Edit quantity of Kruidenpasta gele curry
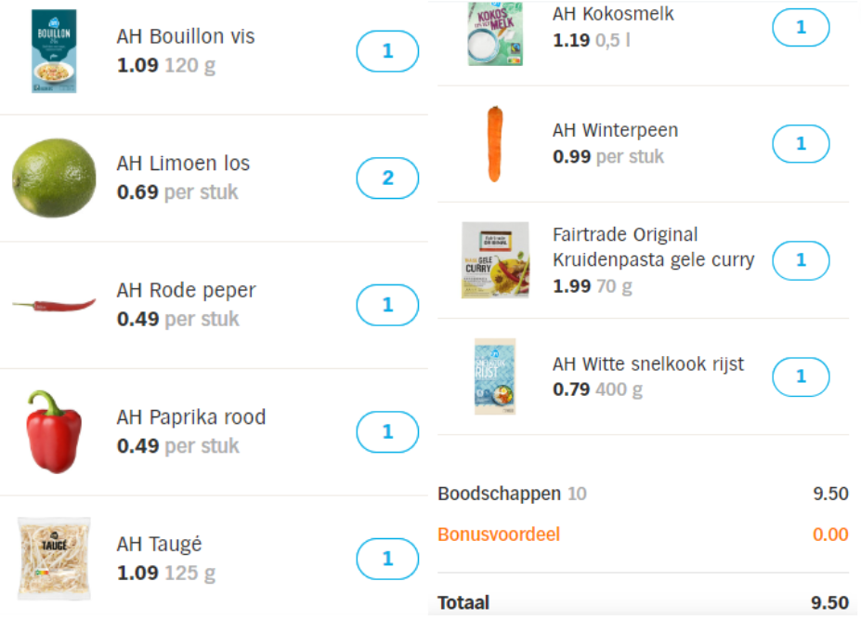 point(802,260)
